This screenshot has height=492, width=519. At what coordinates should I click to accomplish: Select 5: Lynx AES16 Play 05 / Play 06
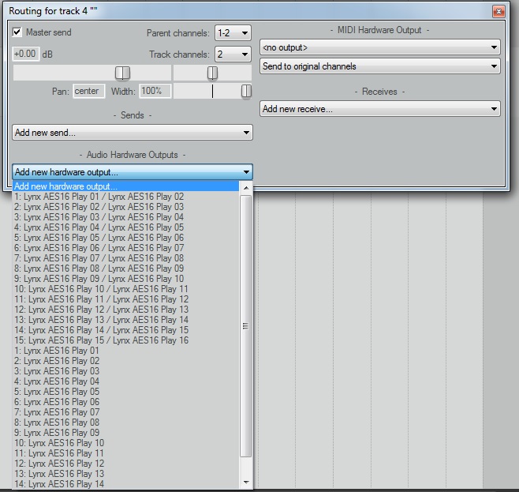[x=125, y=238]
